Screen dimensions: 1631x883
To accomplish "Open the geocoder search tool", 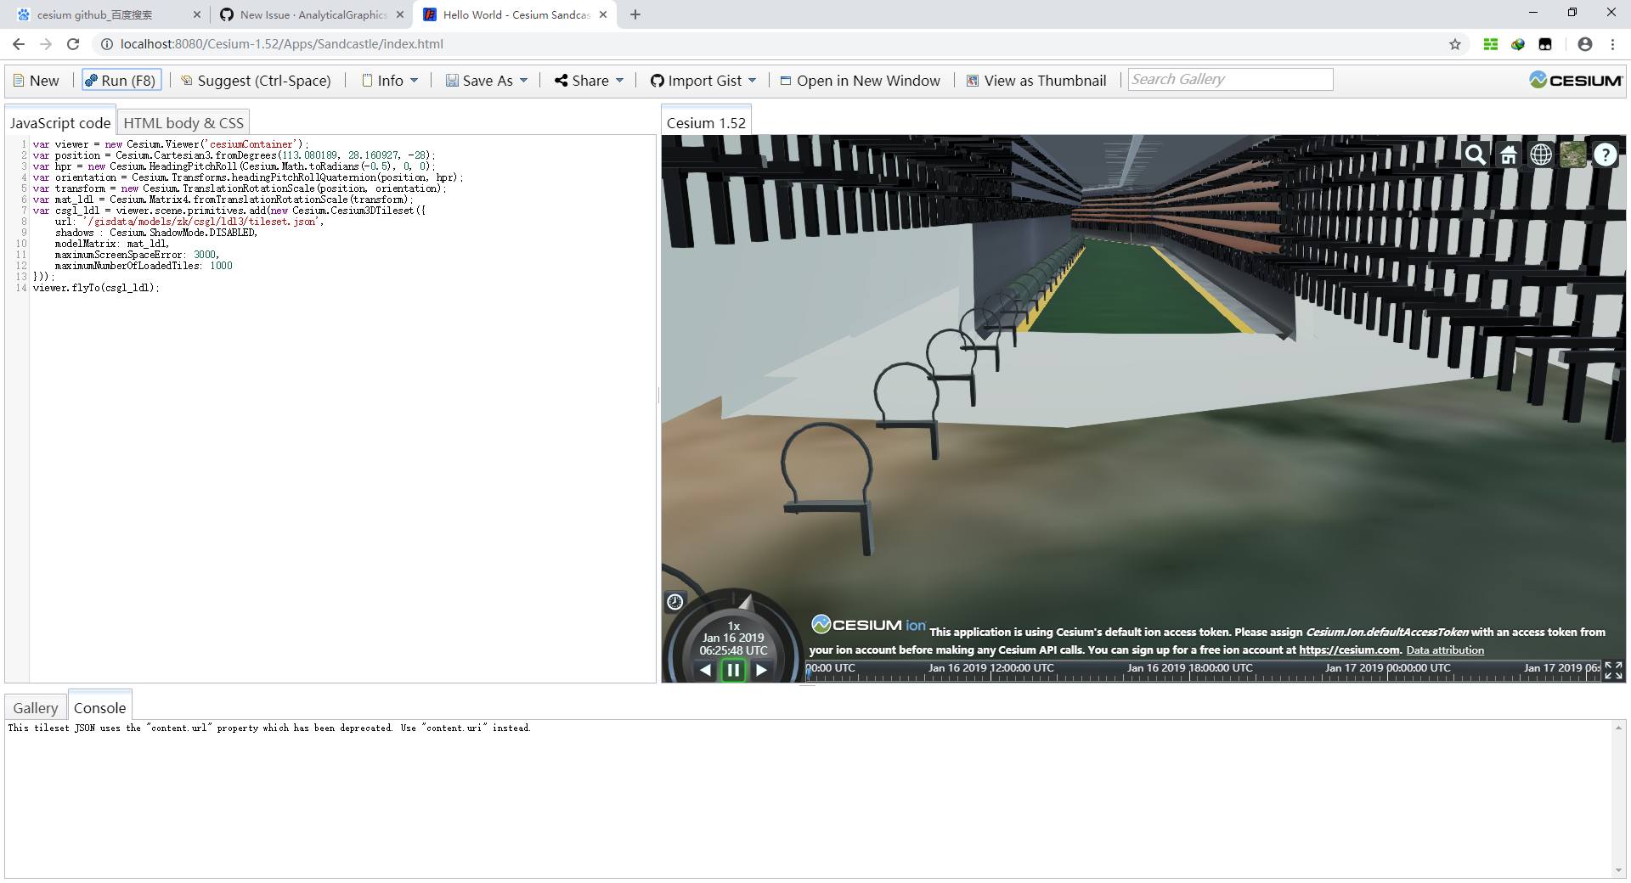I will [1476, 155].
